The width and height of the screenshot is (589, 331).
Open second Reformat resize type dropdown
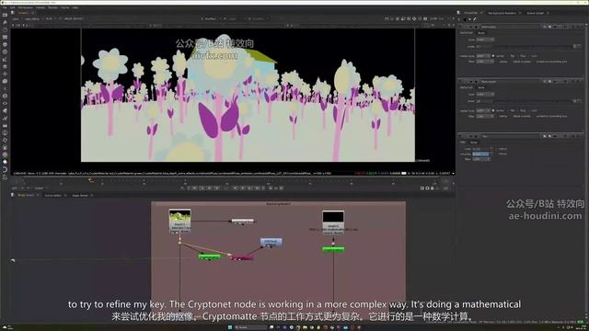click(482, 110)
